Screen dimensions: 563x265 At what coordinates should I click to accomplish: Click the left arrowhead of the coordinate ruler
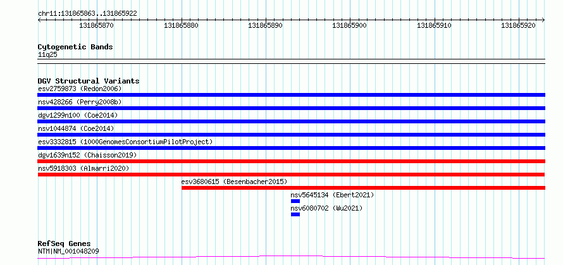coord(39,20)
